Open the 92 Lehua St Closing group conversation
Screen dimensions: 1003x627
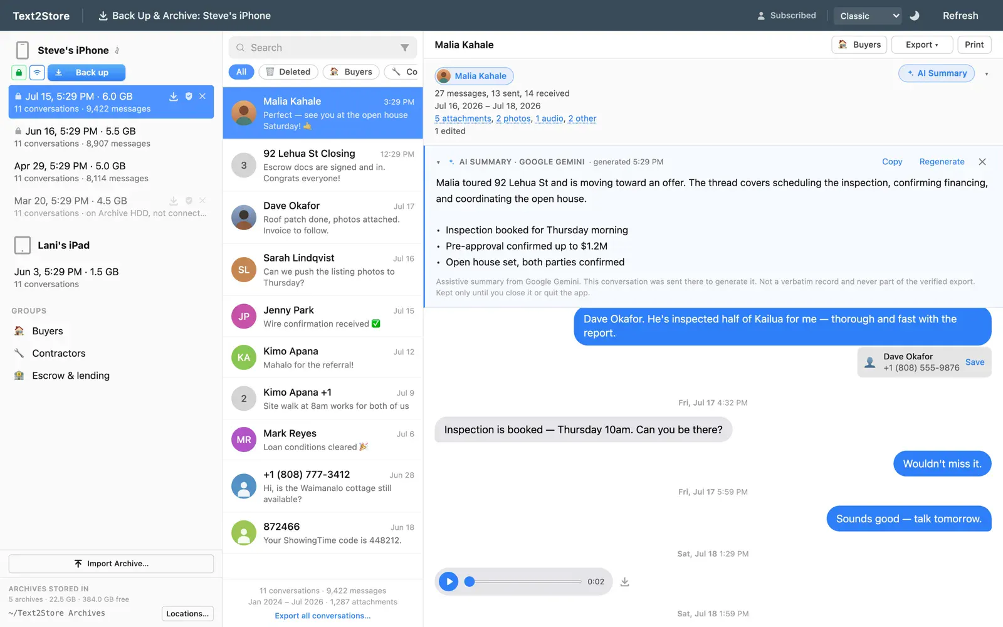[323, 165]
